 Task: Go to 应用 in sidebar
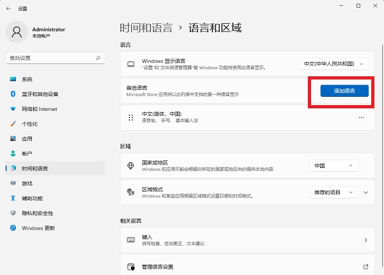tap(27, 138)
